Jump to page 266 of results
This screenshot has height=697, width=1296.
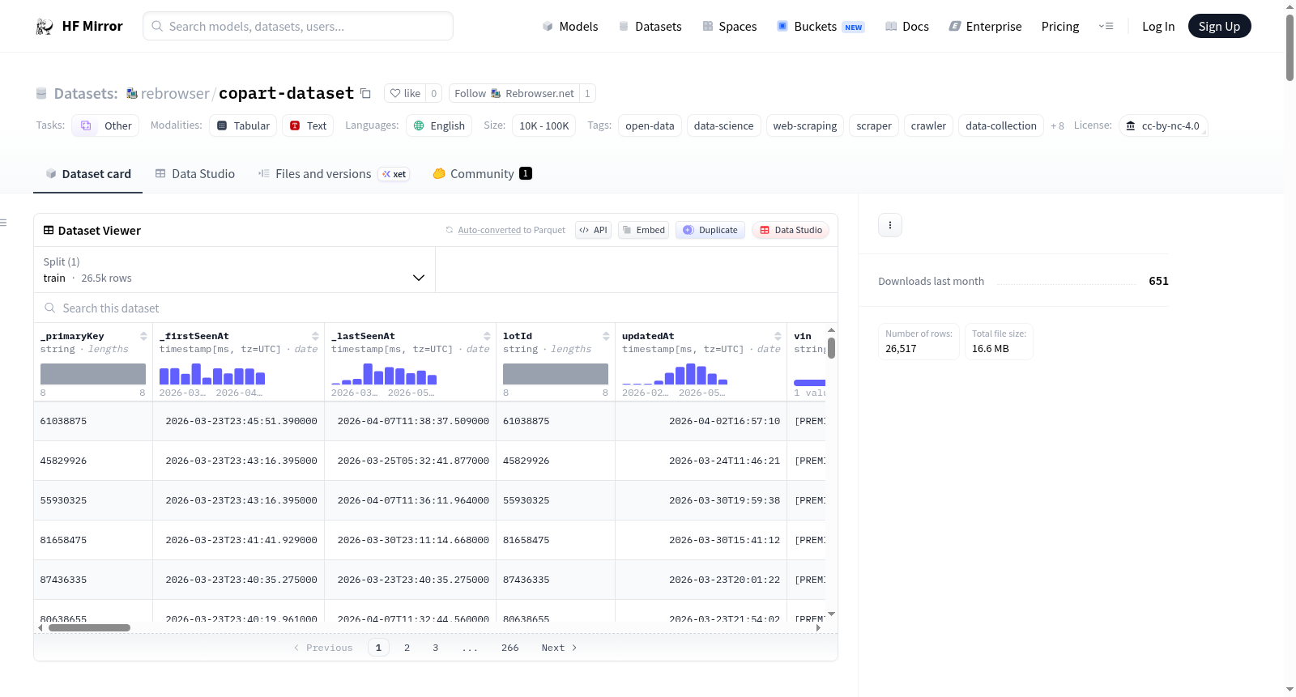coord(510,648)
